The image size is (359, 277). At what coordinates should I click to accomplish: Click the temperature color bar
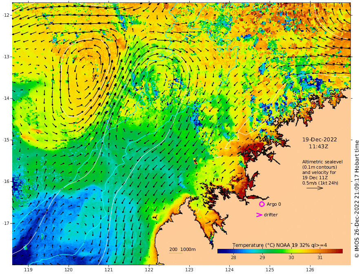point(280,251)
